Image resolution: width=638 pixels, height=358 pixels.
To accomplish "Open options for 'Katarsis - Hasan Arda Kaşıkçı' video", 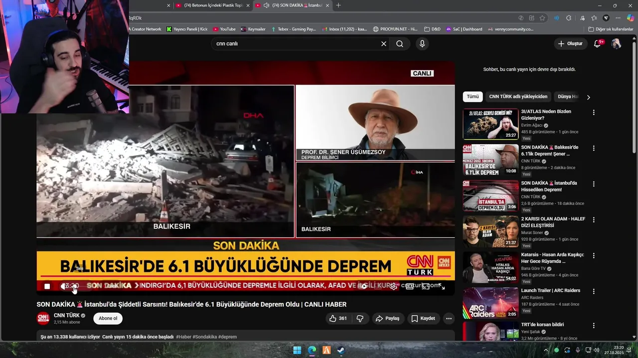I will (x=593, y=256).
